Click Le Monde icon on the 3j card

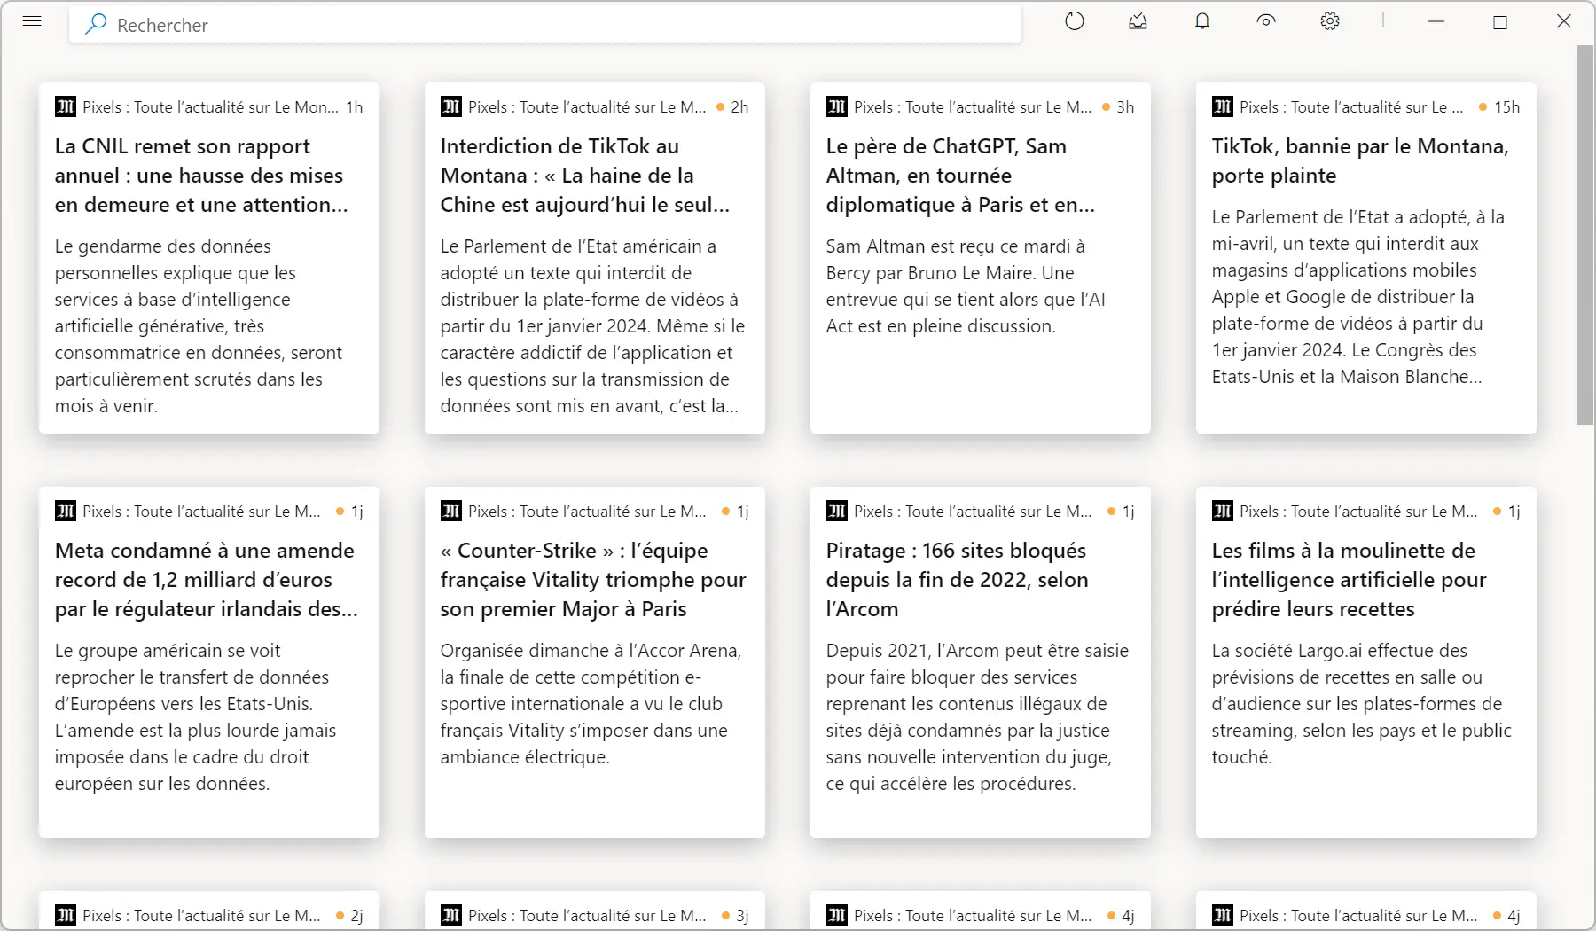click(451, 916)
